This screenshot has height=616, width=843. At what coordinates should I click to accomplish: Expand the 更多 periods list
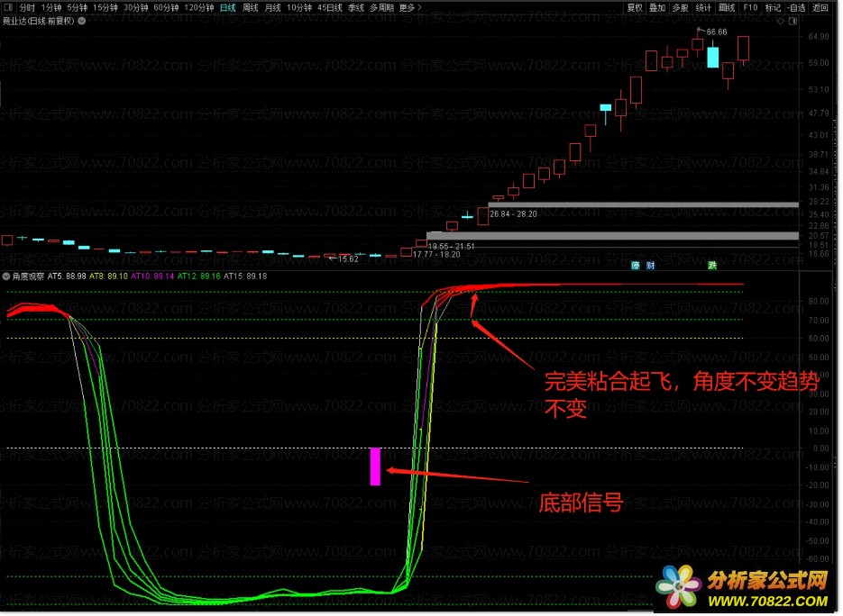click(410, 7)
